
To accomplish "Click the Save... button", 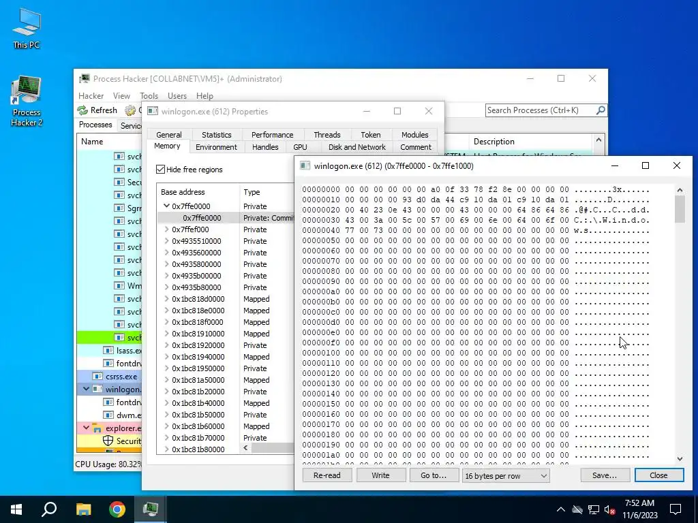I will point(605,475).
